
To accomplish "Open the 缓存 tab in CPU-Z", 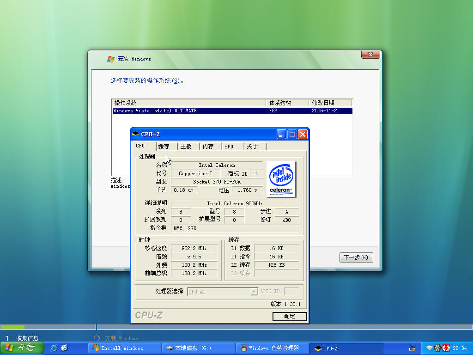I will [167, 147].
